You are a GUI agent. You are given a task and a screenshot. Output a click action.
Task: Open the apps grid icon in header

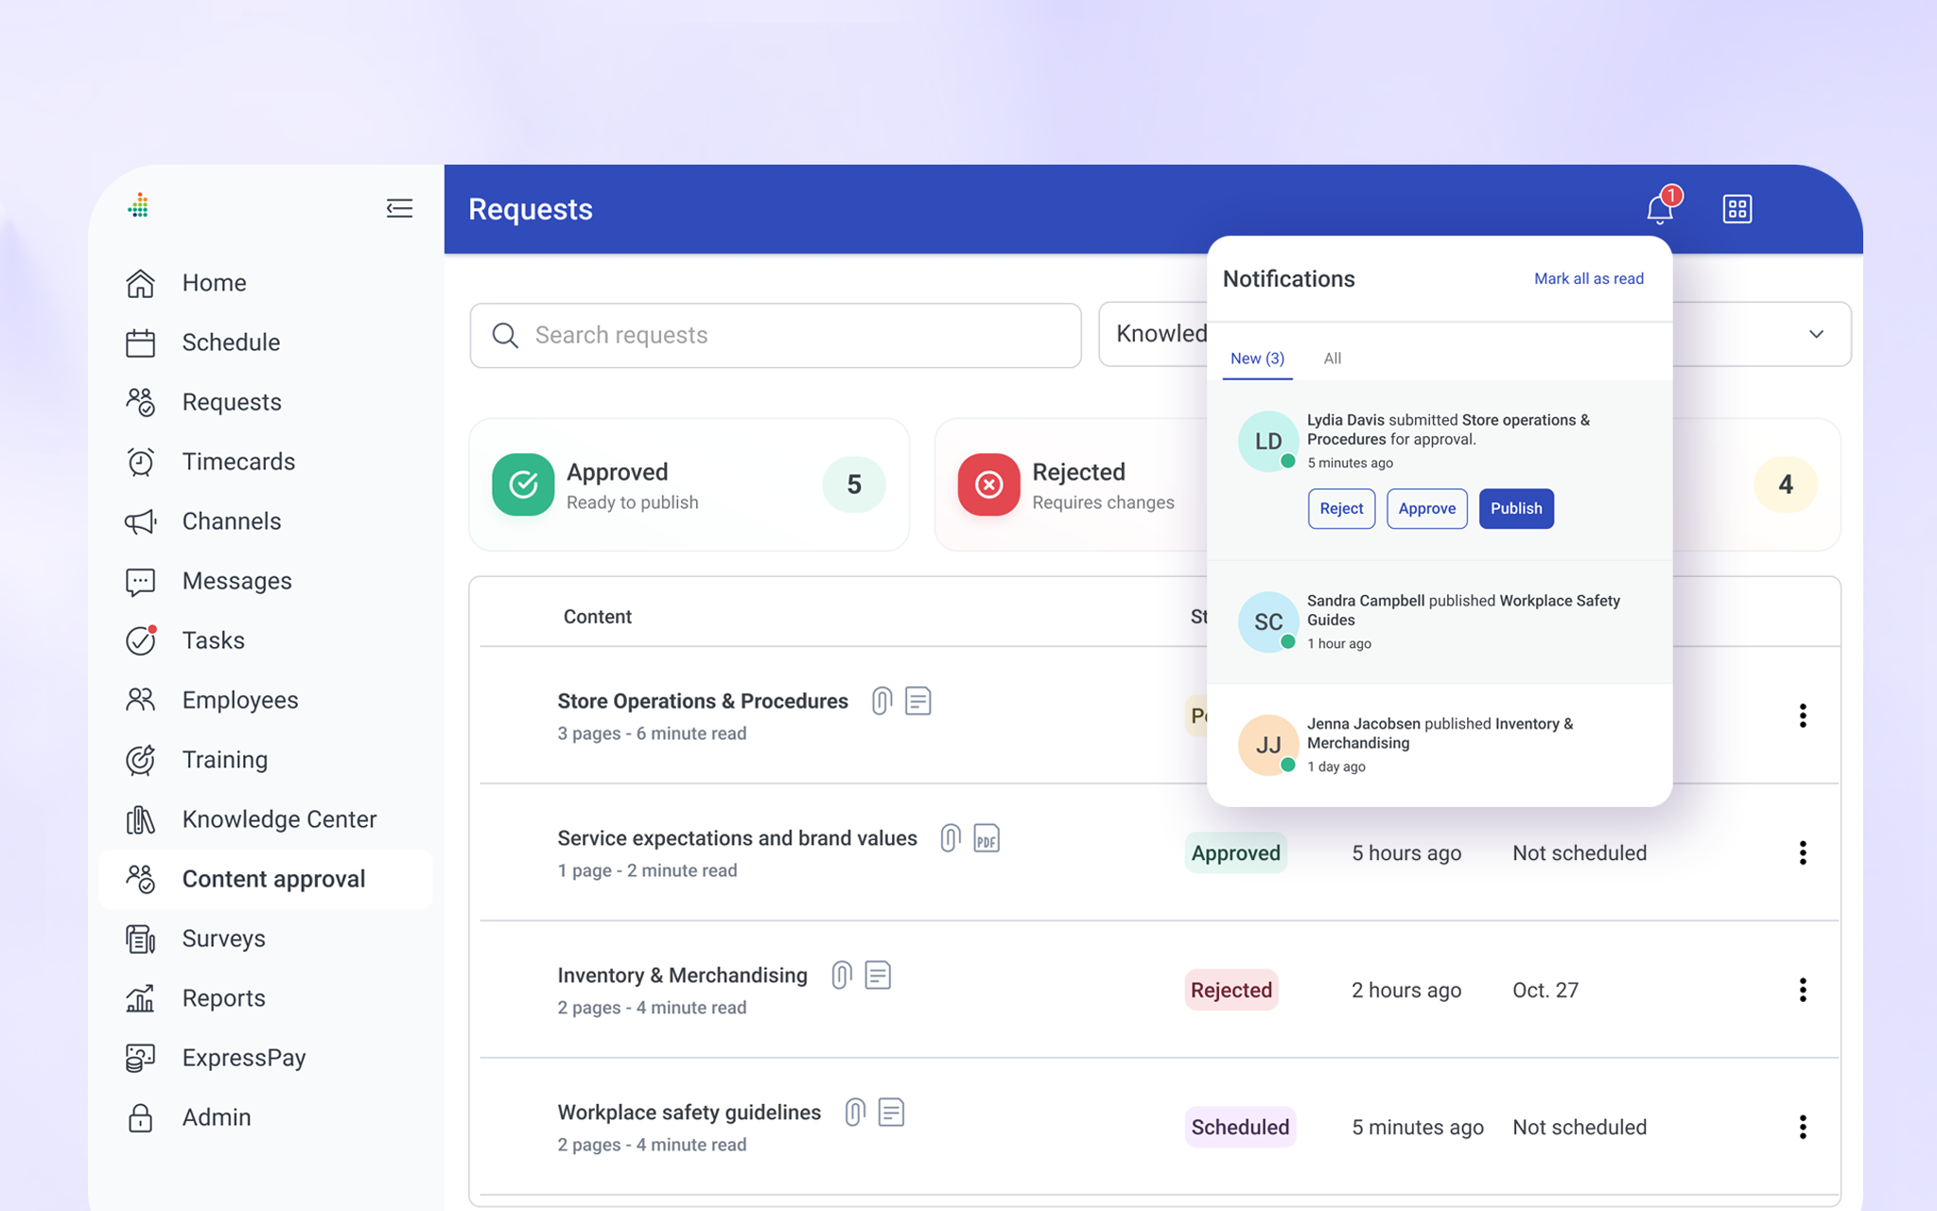pyautogui.click(x=1736, y=209)
